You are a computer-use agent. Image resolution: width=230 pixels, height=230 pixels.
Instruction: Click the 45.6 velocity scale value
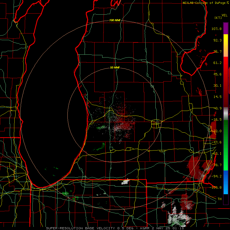(x=217, y=74)
